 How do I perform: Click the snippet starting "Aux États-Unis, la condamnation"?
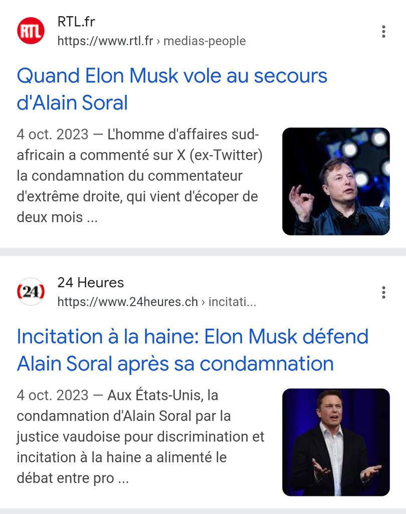pos(140,437)
